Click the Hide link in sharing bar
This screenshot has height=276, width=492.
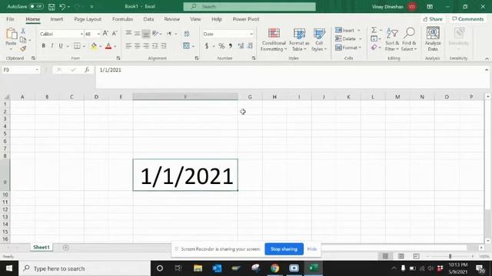[x=312, y=249]
